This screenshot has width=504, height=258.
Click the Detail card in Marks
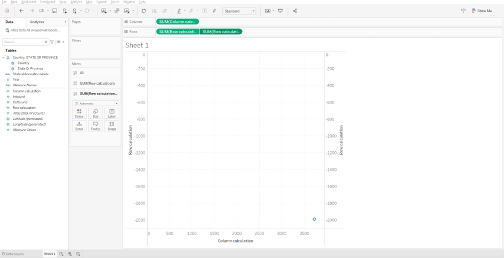[x=79, y=126]
